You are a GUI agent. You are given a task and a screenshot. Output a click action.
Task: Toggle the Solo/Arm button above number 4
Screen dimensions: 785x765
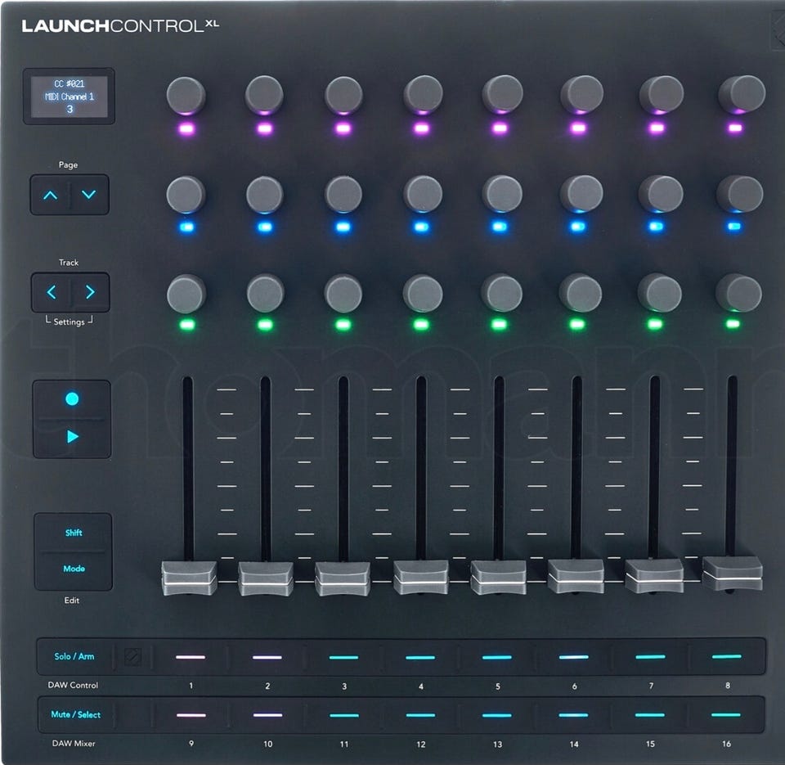coord(420,657)
